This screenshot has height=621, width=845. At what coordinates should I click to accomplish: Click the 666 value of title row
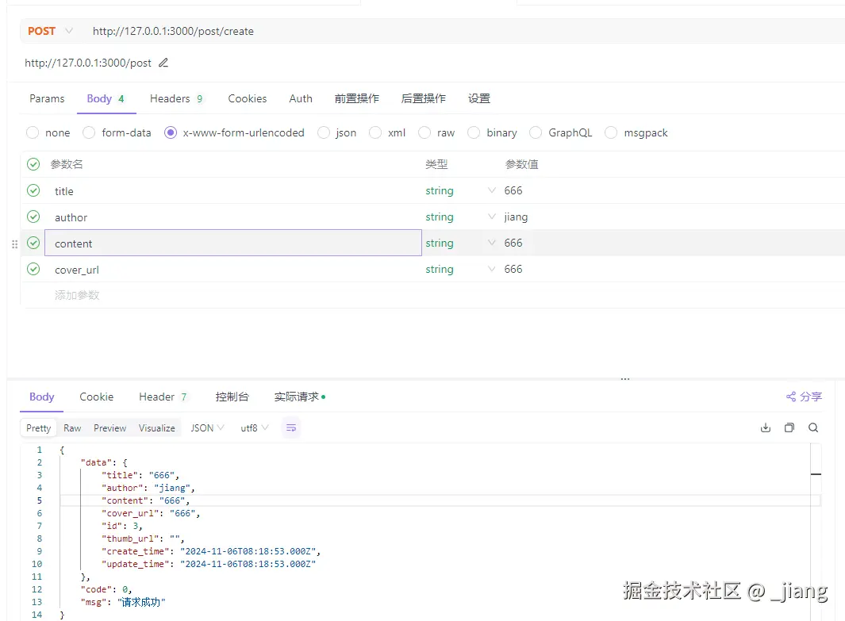[513, 190]
